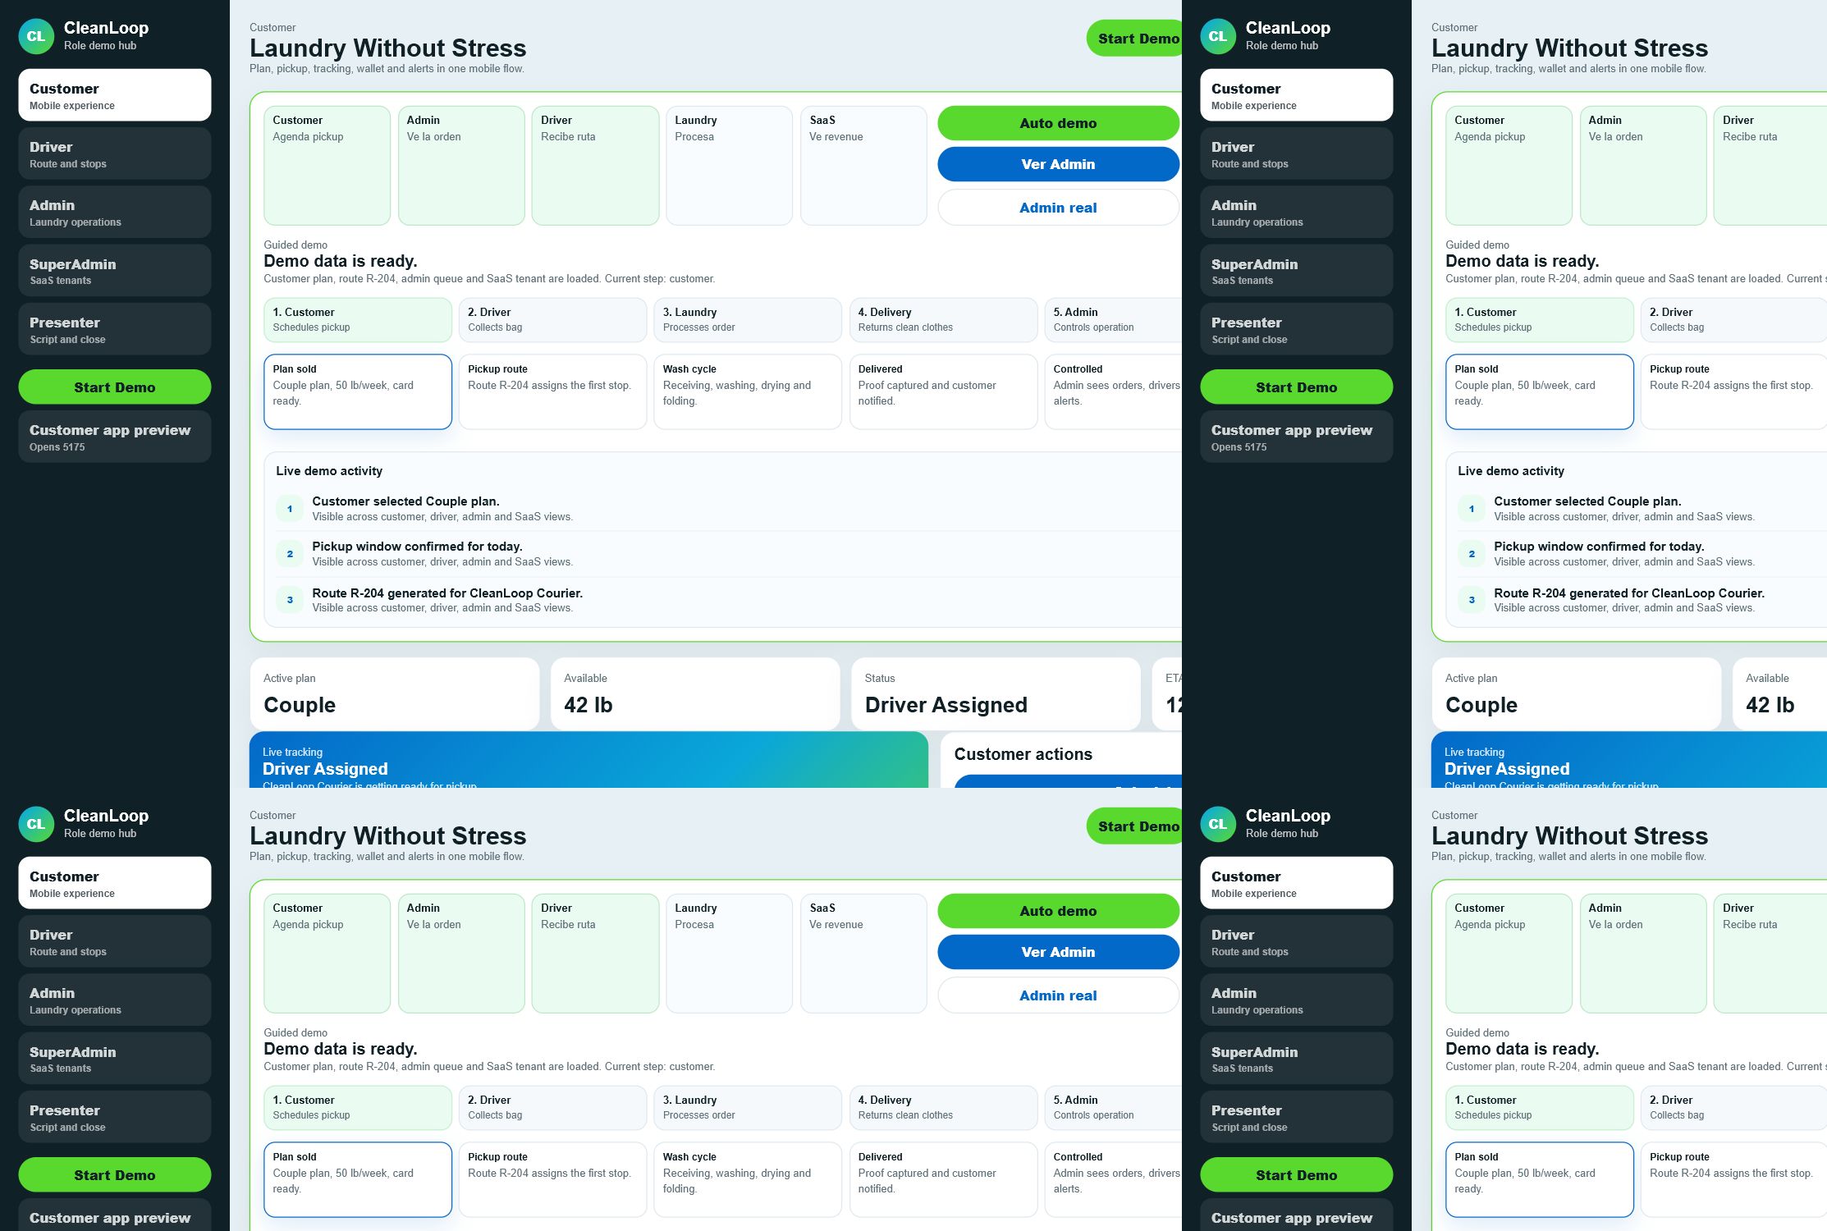Open Driver role in upper-left sidebar

pos(115,153)
